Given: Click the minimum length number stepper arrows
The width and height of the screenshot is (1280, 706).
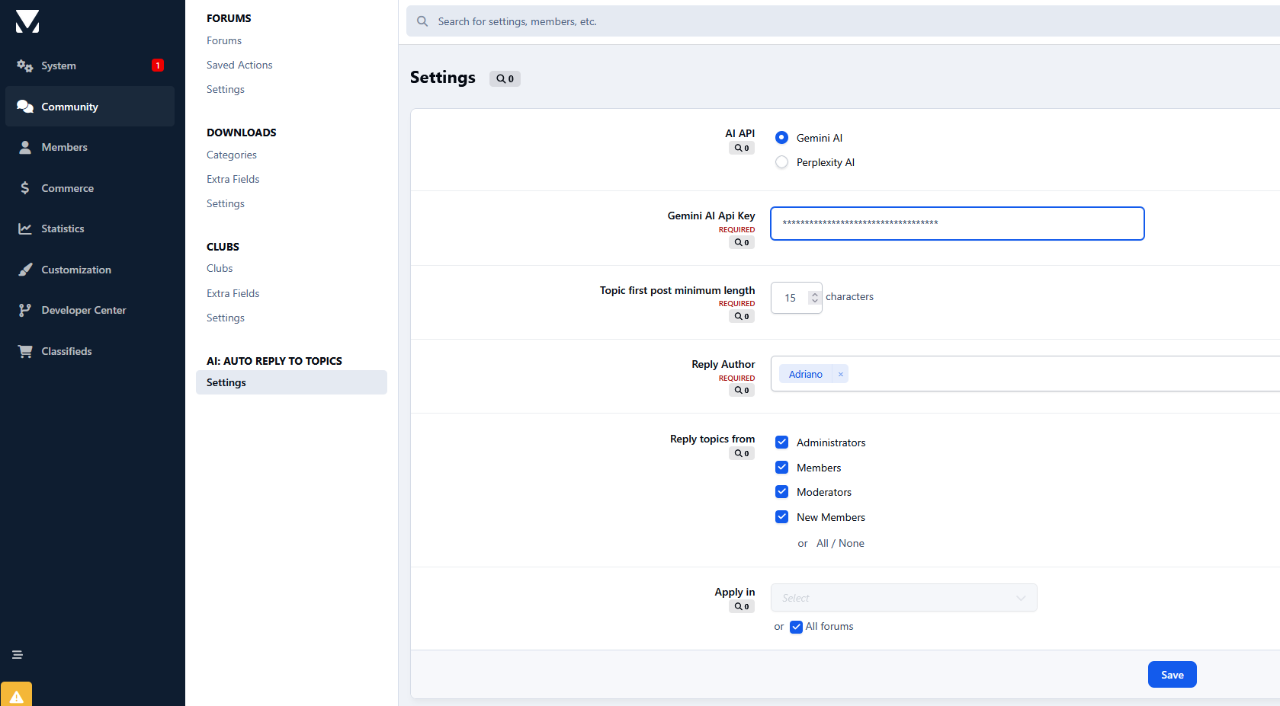Looking at the screenshot, I should [814, 298].
